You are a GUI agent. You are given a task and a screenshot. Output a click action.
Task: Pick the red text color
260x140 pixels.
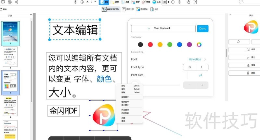point(150,45)
